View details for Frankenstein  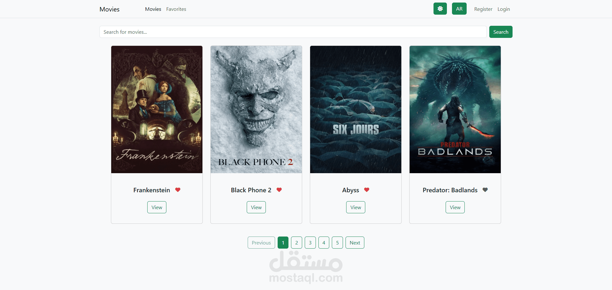(157, 207)
